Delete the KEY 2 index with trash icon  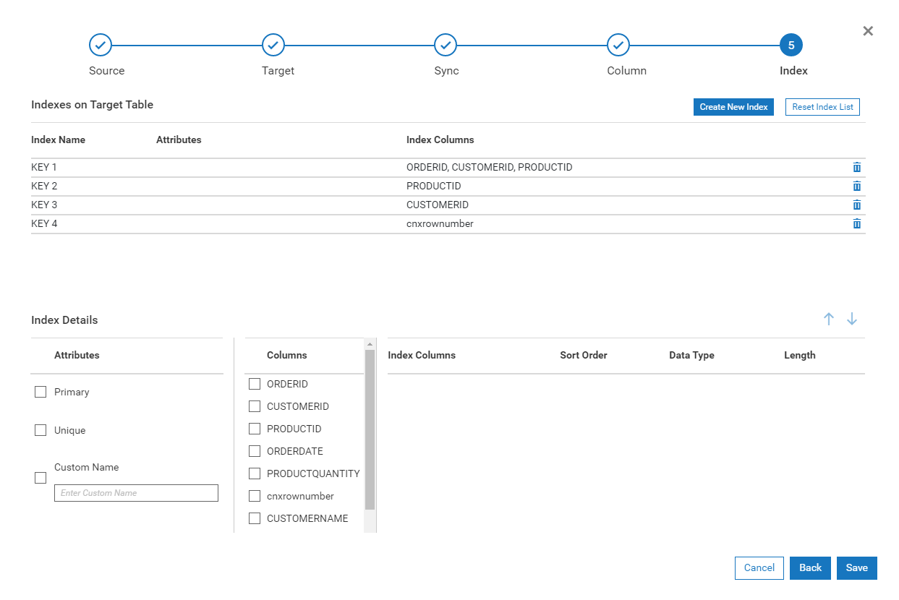[x=857, y=187]
